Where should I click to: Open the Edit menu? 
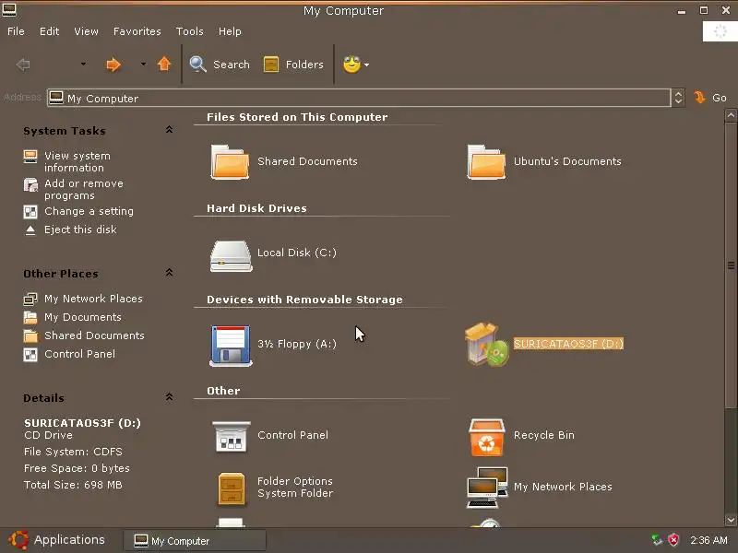[50, 31]
